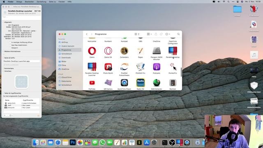
Task: Select the PointerPro app icon
Action: 173,67
